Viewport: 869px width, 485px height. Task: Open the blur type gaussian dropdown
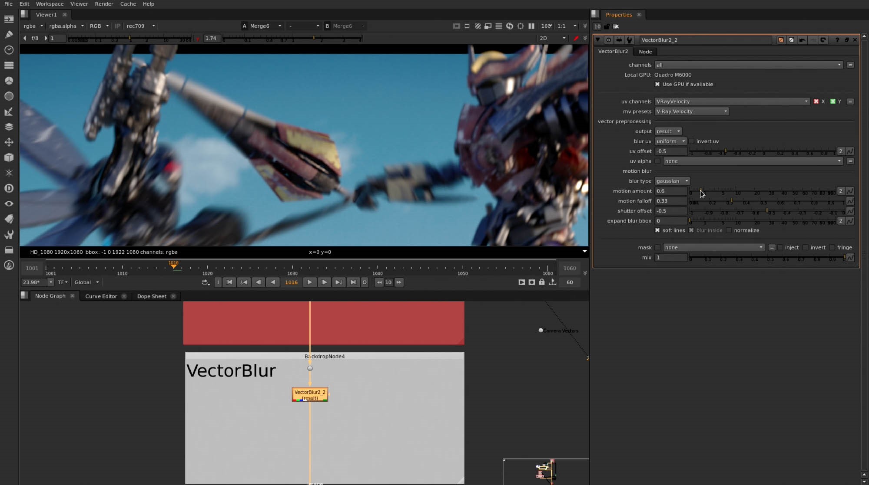tap(672, 181)
